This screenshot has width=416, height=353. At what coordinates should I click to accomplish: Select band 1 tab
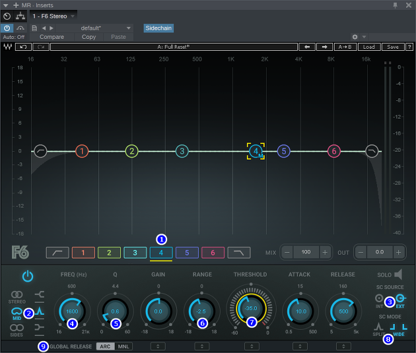[x=83, y=253]
